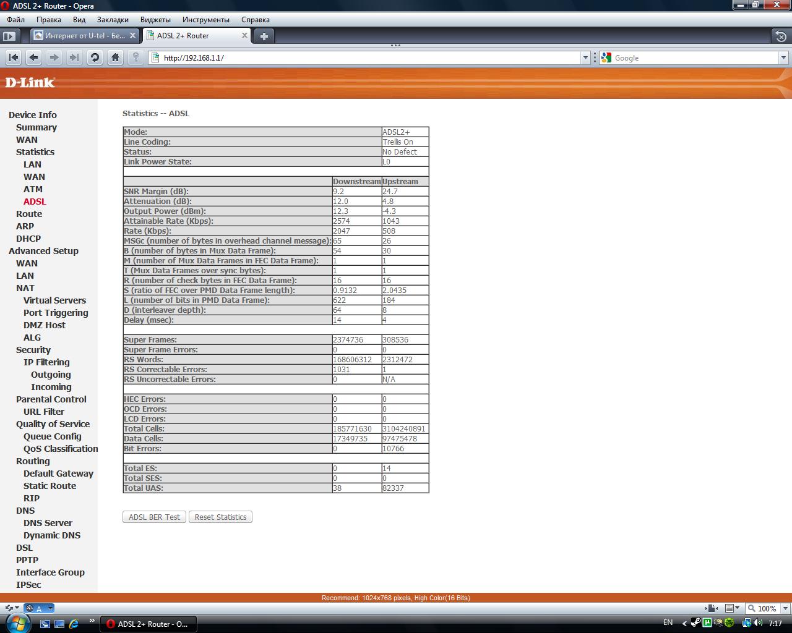Toggle the Opera panel sidebar icon

(x=9, y=36)
